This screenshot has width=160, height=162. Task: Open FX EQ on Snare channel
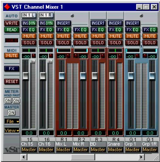point(115,30)
